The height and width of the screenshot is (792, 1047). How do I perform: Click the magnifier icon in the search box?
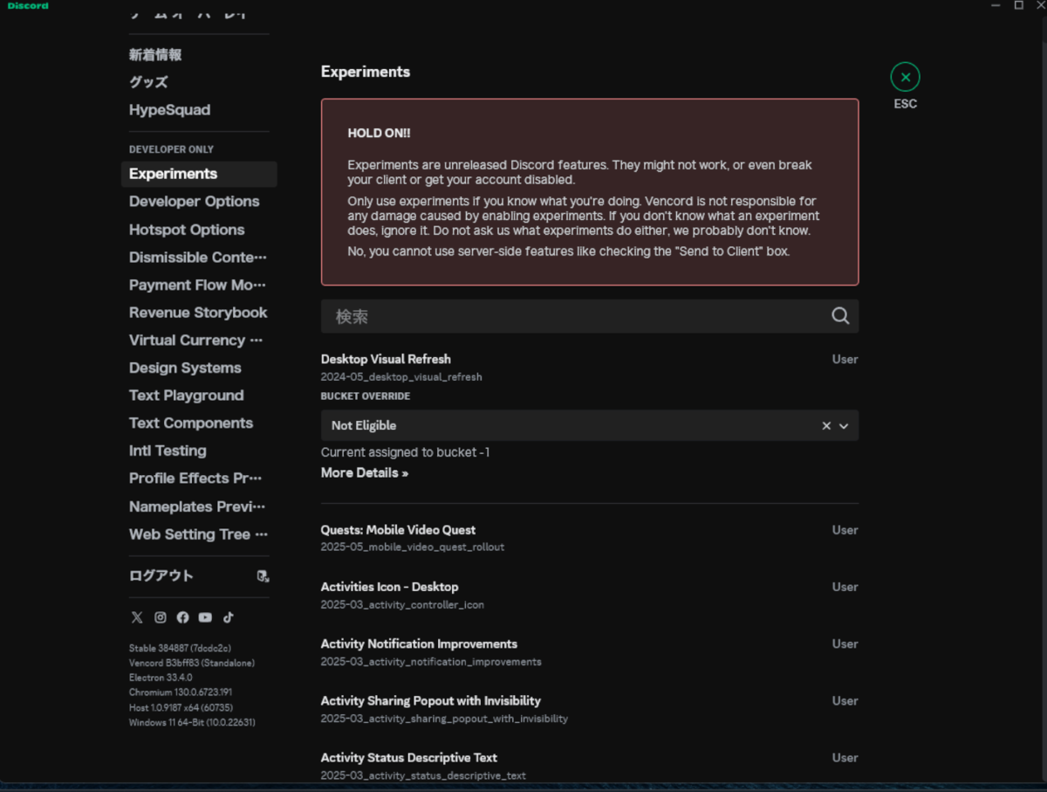pyautogui.click(x=840, y=316)
